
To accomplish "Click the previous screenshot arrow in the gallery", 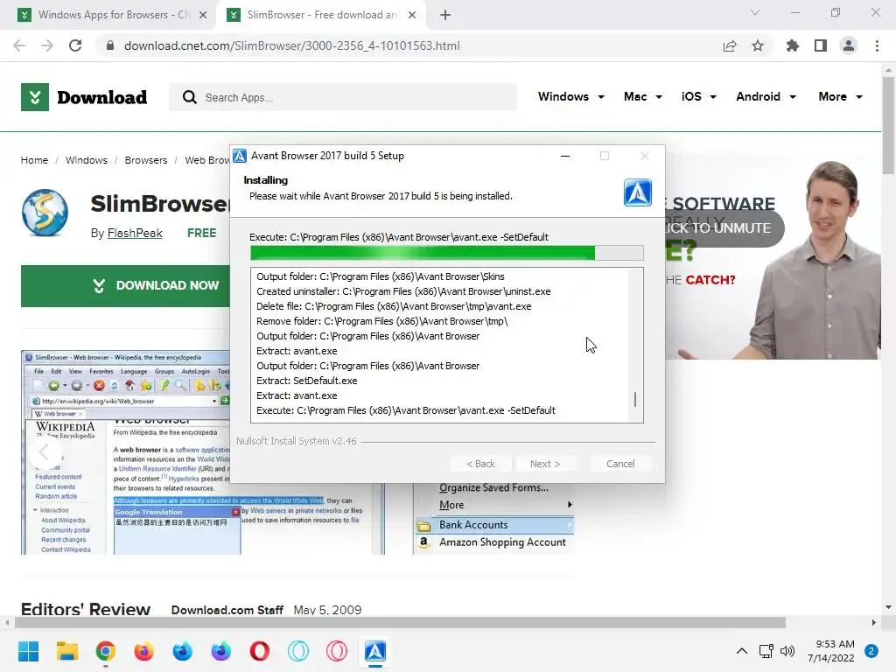I will 45,452.
